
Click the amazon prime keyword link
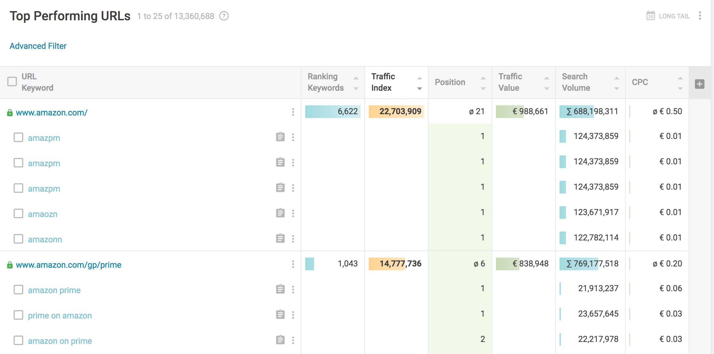[54, 290]
